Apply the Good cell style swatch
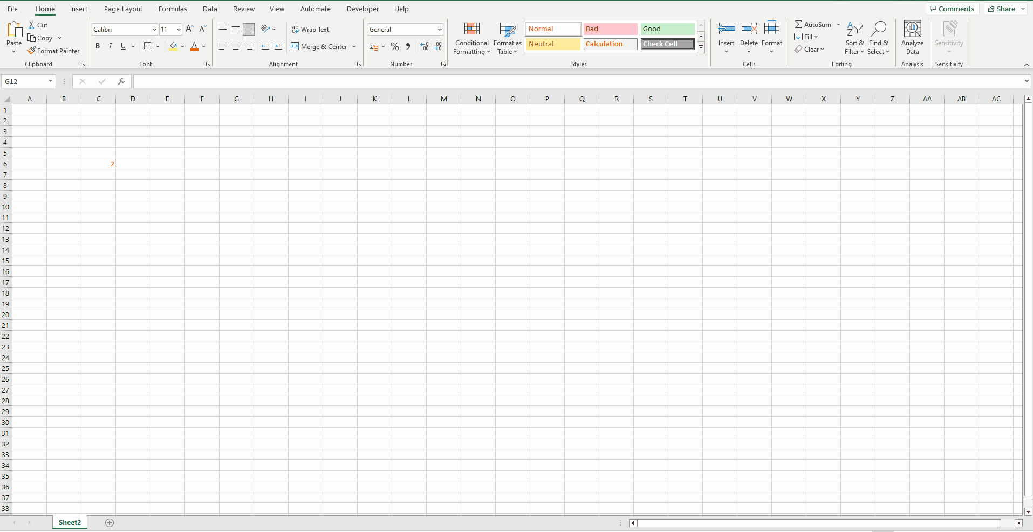 tap(667, 29)
